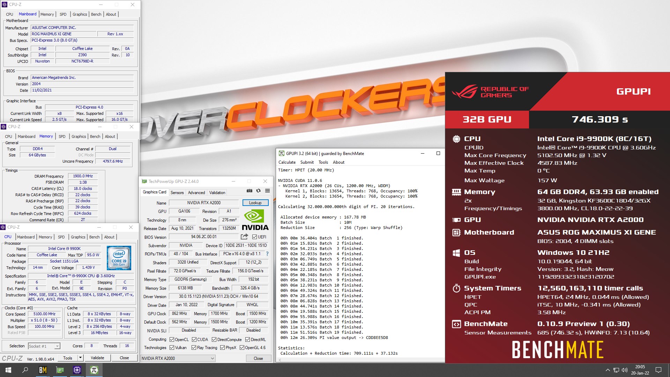Open the Tools dropdown arrow in CPU-Z
Viewport: 670px width, 377px height.
(80, 358)
